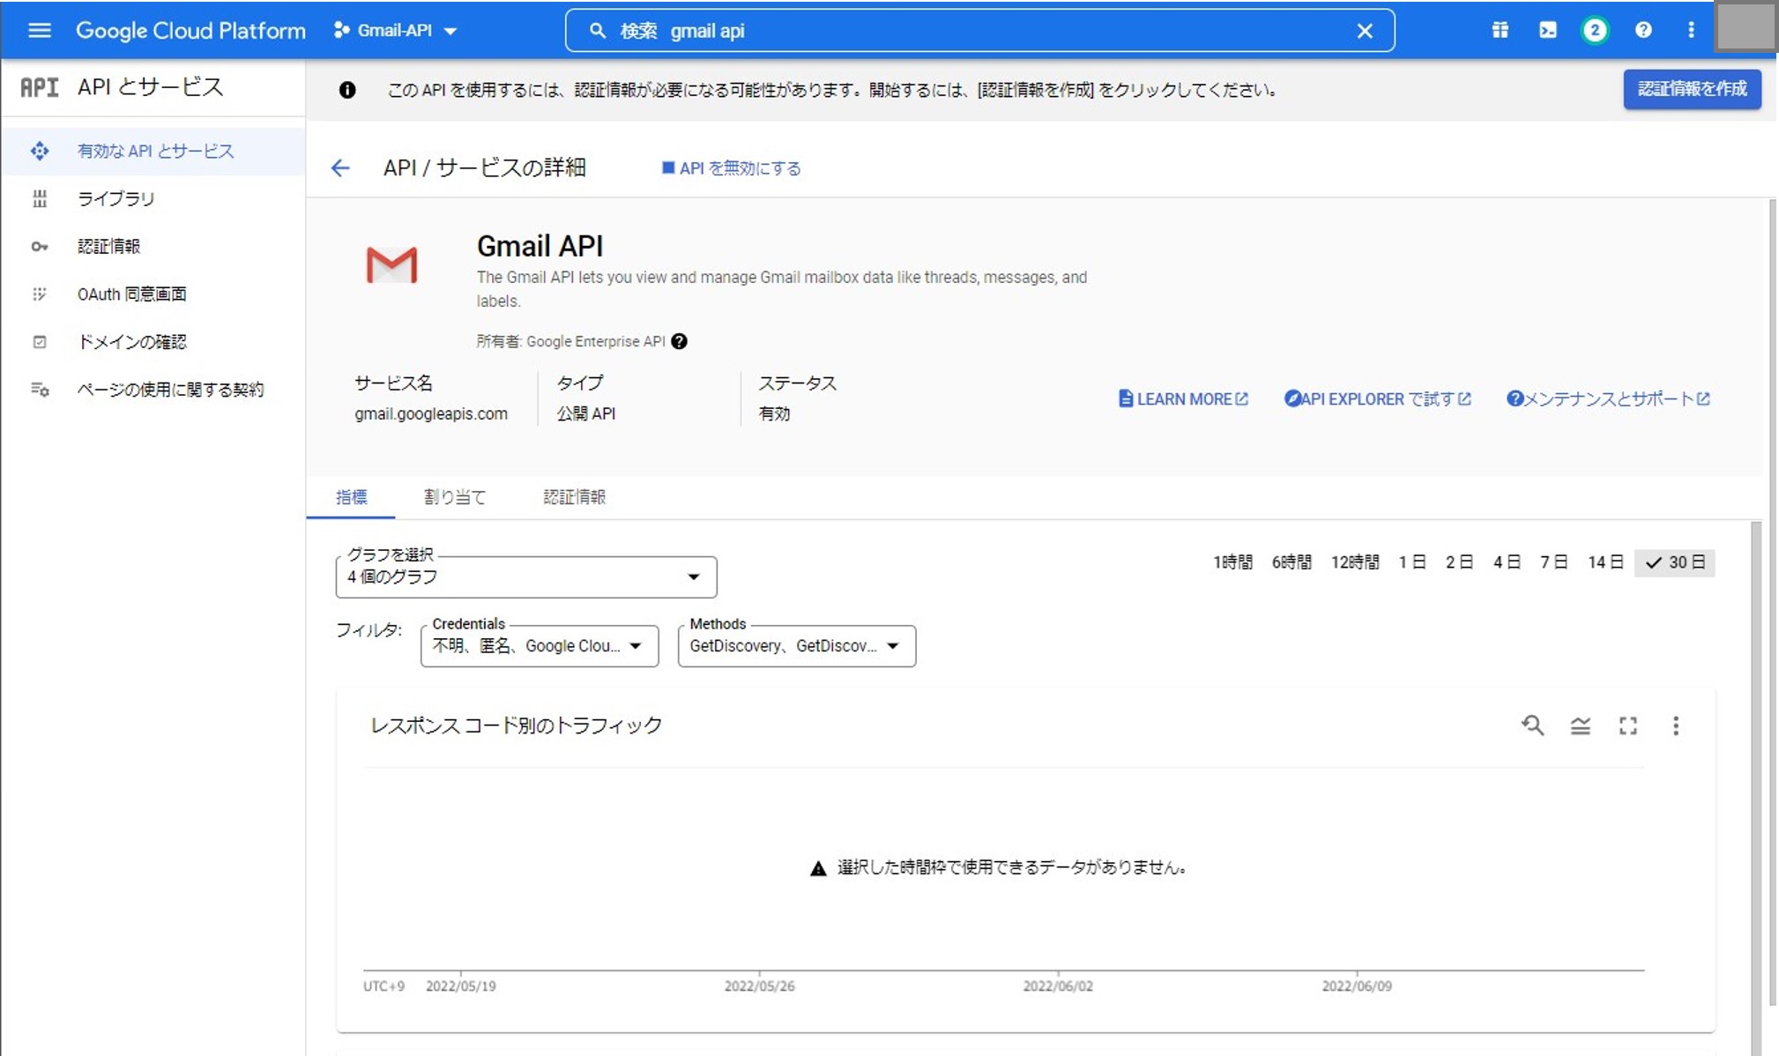Switch to the 指標 tab
The image size is (1779, 1056).
pos(351,497)
